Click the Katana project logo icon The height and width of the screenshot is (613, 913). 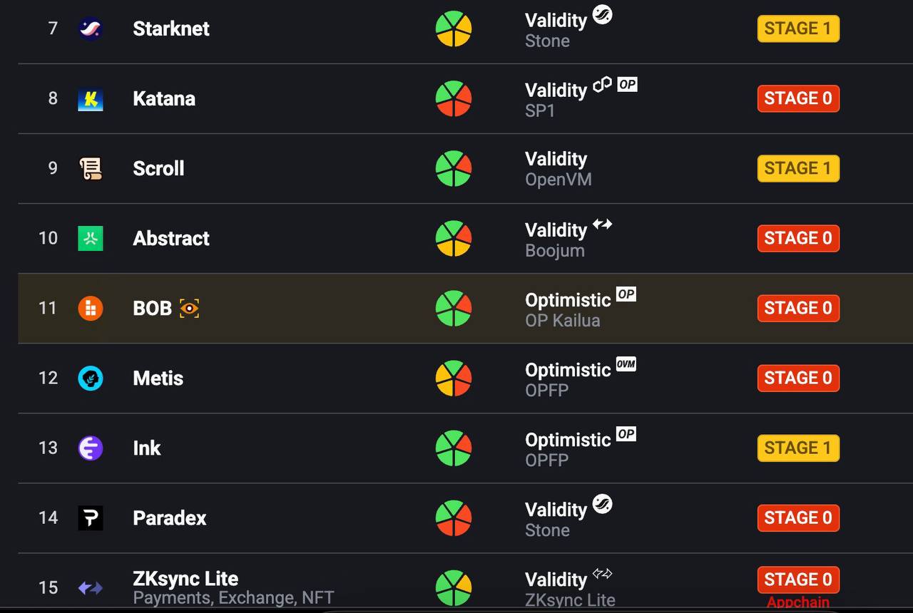click(x=91, y=99)
